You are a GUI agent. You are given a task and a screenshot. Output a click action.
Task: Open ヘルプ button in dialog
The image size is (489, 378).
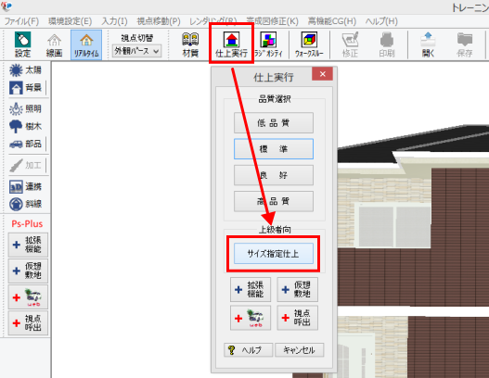(x=249, y=350)
